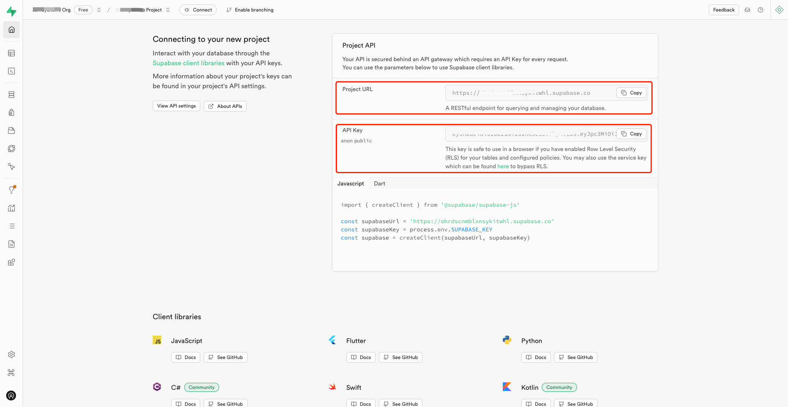Viewport: 788px width, 407px height.
Task: Open Project Home from sidebar
Action: 11,30
